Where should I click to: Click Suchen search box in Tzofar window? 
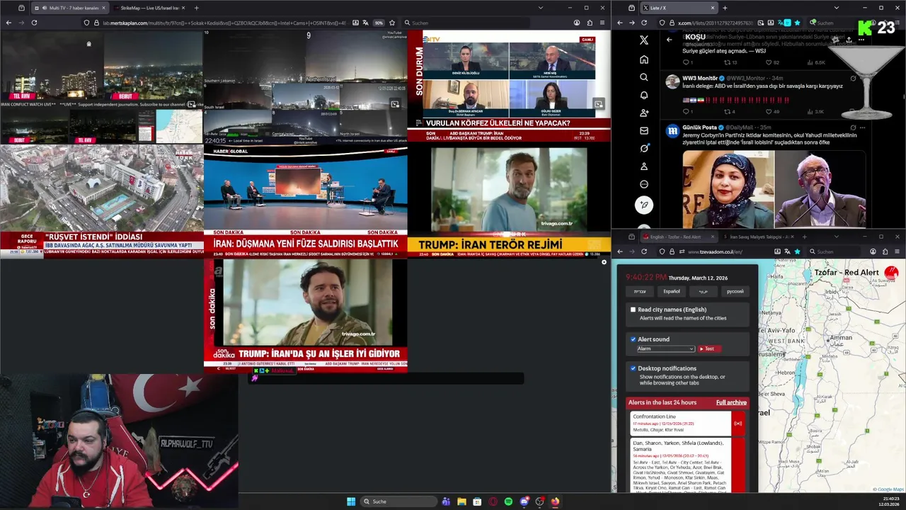pyautogui.click(x=835, y=251)
